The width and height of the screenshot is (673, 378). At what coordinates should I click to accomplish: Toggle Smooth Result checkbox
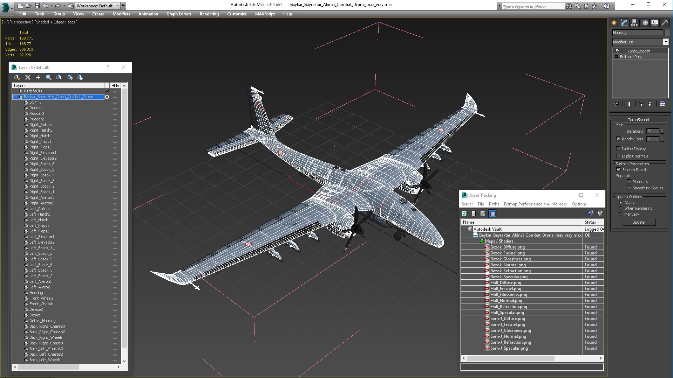(x=618, y=170)
